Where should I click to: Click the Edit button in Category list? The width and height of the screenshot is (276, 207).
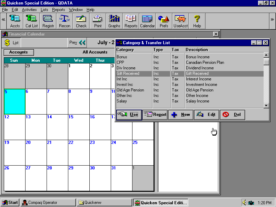point(207,115)
